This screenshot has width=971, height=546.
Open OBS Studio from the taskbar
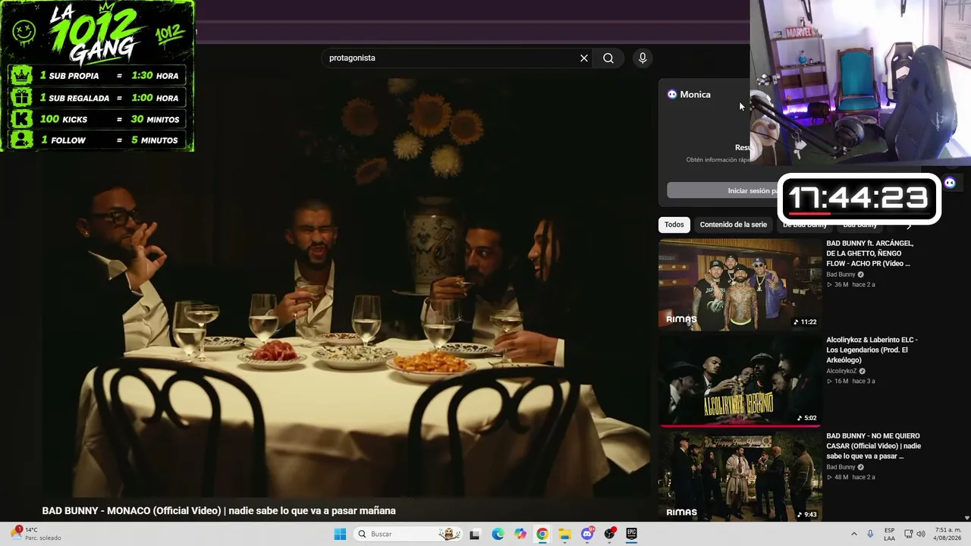pyautogui.click(x=609, y=534)
